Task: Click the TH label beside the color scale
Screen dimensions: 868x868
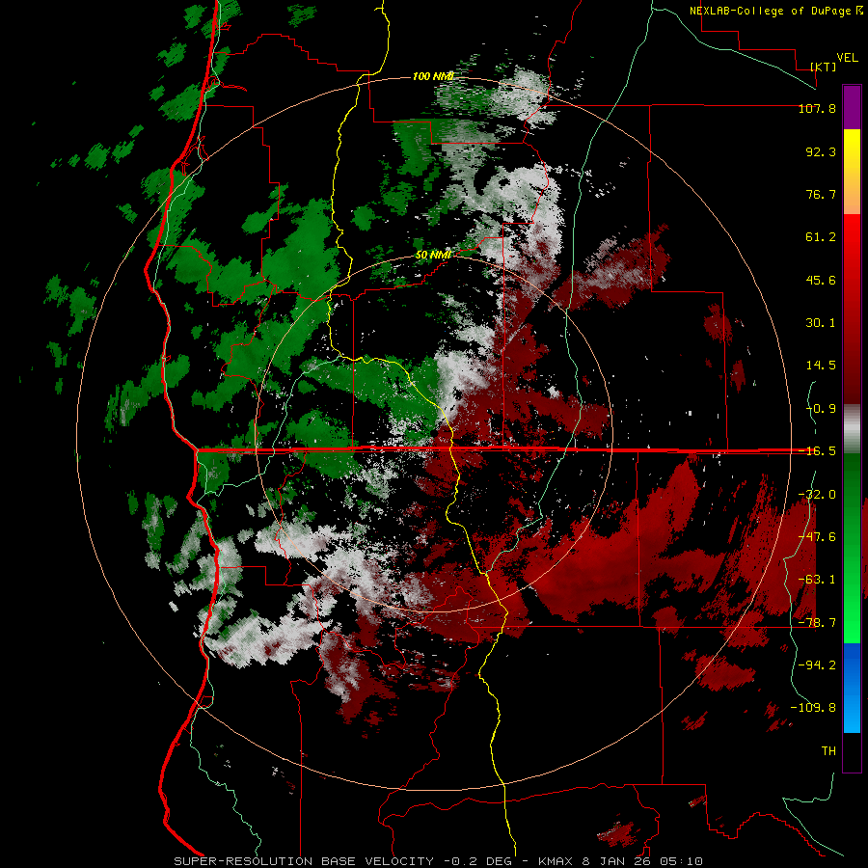Action: point(828,751)
